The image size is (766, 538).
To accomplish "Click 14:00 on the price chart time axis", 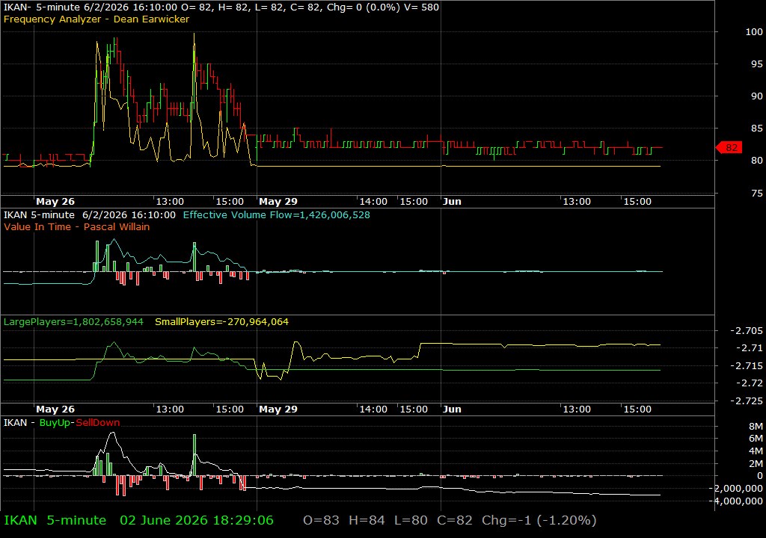I will (x=373, y=202).
